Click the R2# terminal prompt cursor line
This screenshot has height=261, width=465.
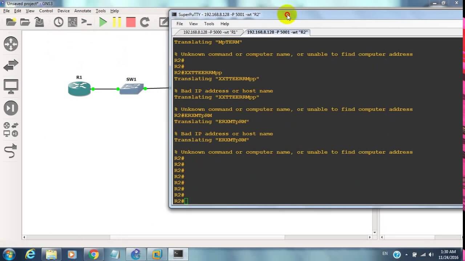click(181, 201)
